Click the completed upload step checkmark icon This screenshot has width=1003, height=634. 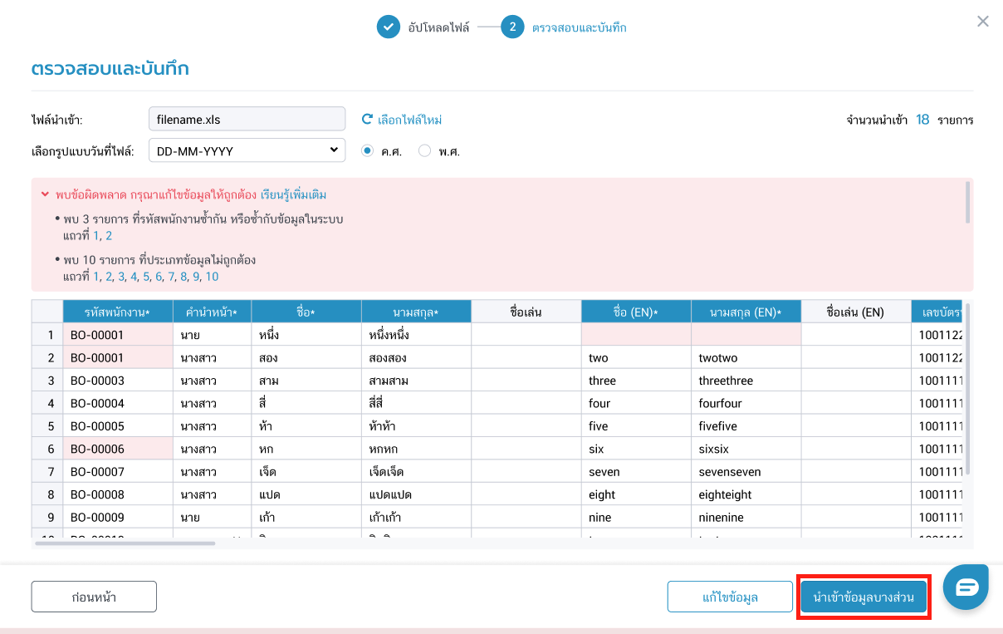pos(388,27)
